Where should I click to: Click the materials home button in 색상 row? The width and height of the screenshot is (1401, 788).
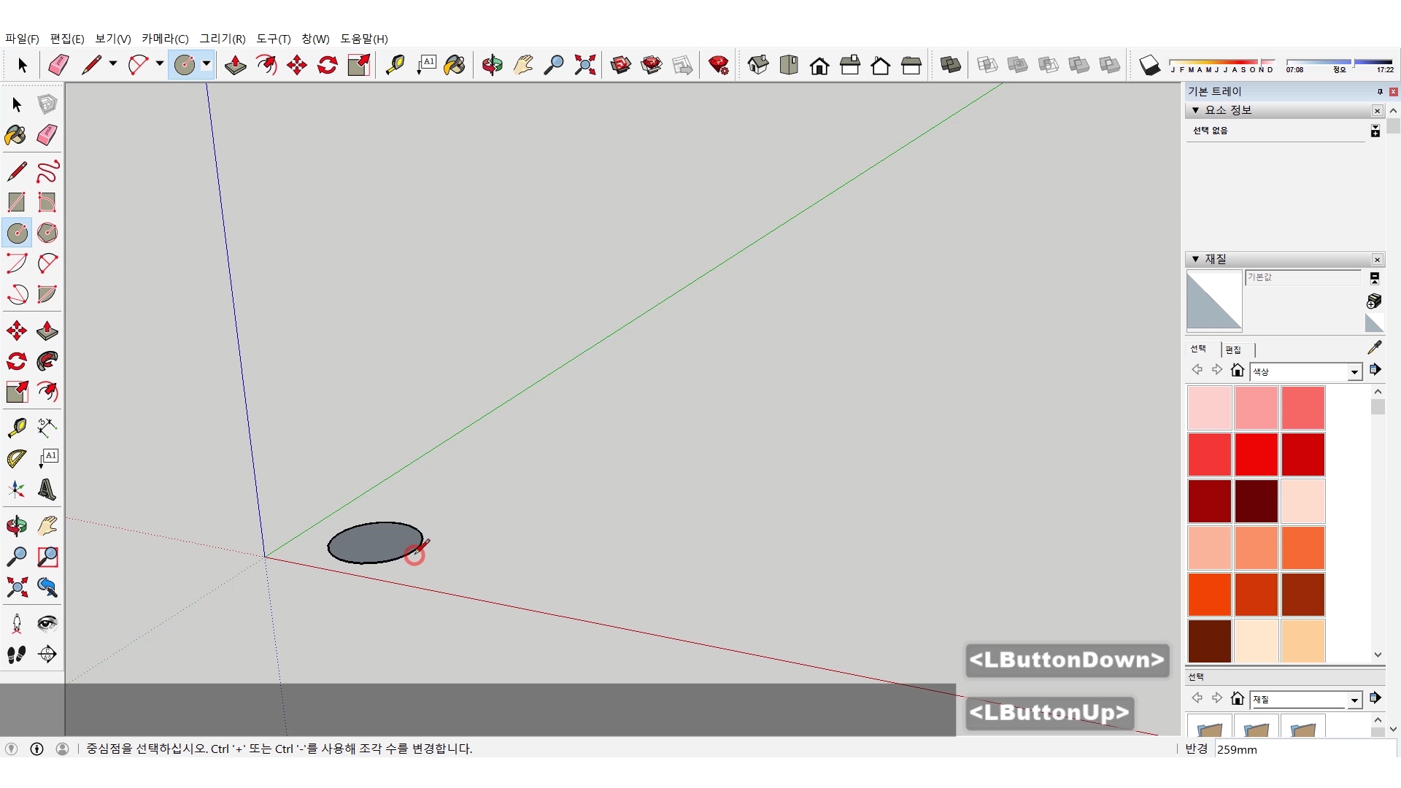pos(1237,371)
